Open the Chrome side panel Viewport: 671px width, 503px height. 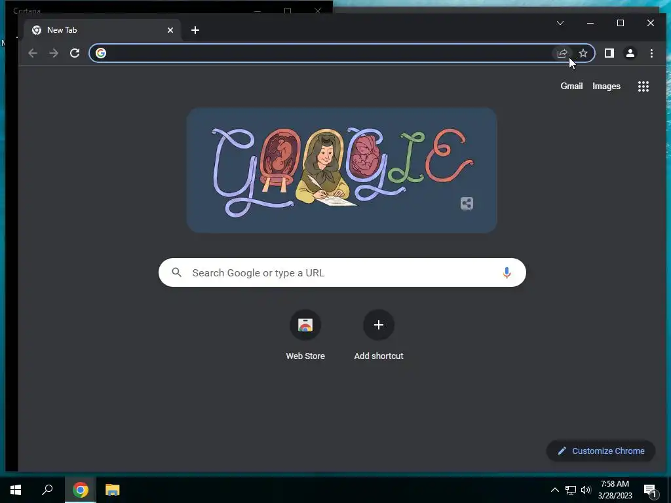tap(609, 53)
